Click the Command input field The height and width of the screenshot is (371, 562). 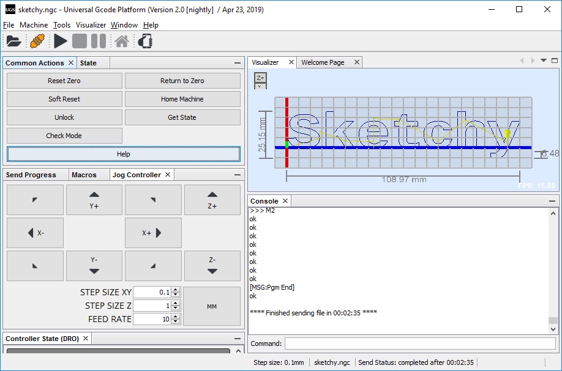tap(421, 343)
